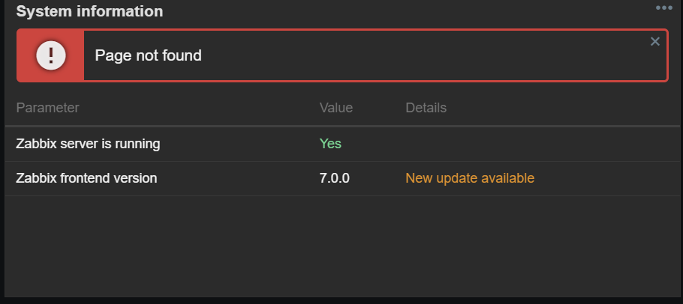The image size is (683, 304).
Task: Select the Page not found message text
Action: (148, 55)
